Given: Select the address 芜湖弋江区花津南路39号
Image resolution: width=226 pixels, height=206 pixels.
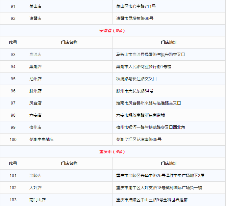Looking at the screenshot, I should pos(139,140).
